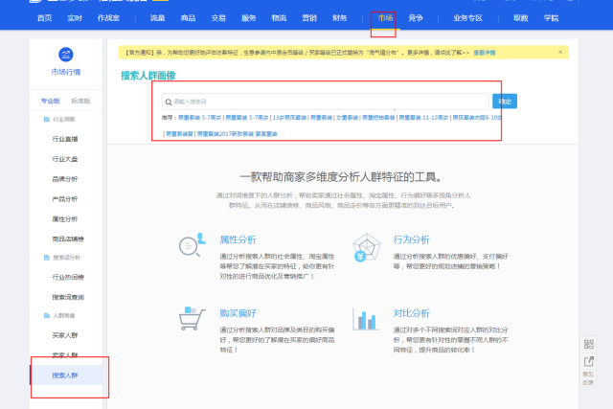Open the QR code icon on right edge
This screenshot has width=613, height=409.
589,344
